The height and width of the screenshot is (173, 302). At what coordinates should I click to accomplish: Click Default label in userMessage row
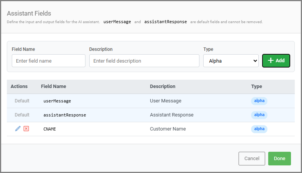tap(22, 101)
